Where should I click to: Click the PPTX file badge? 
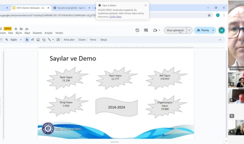coord(8,29)
